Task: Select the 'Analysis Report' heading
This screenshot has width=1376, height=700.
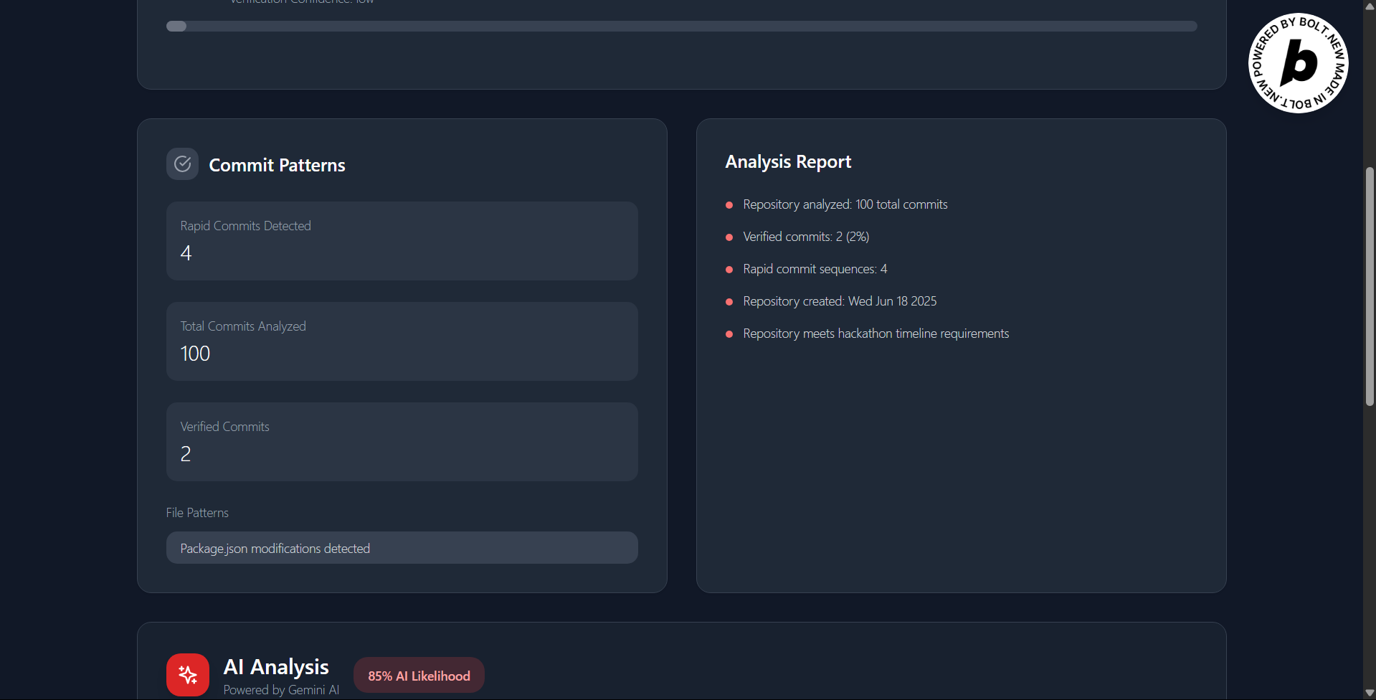Action: [x=788, y=162]
